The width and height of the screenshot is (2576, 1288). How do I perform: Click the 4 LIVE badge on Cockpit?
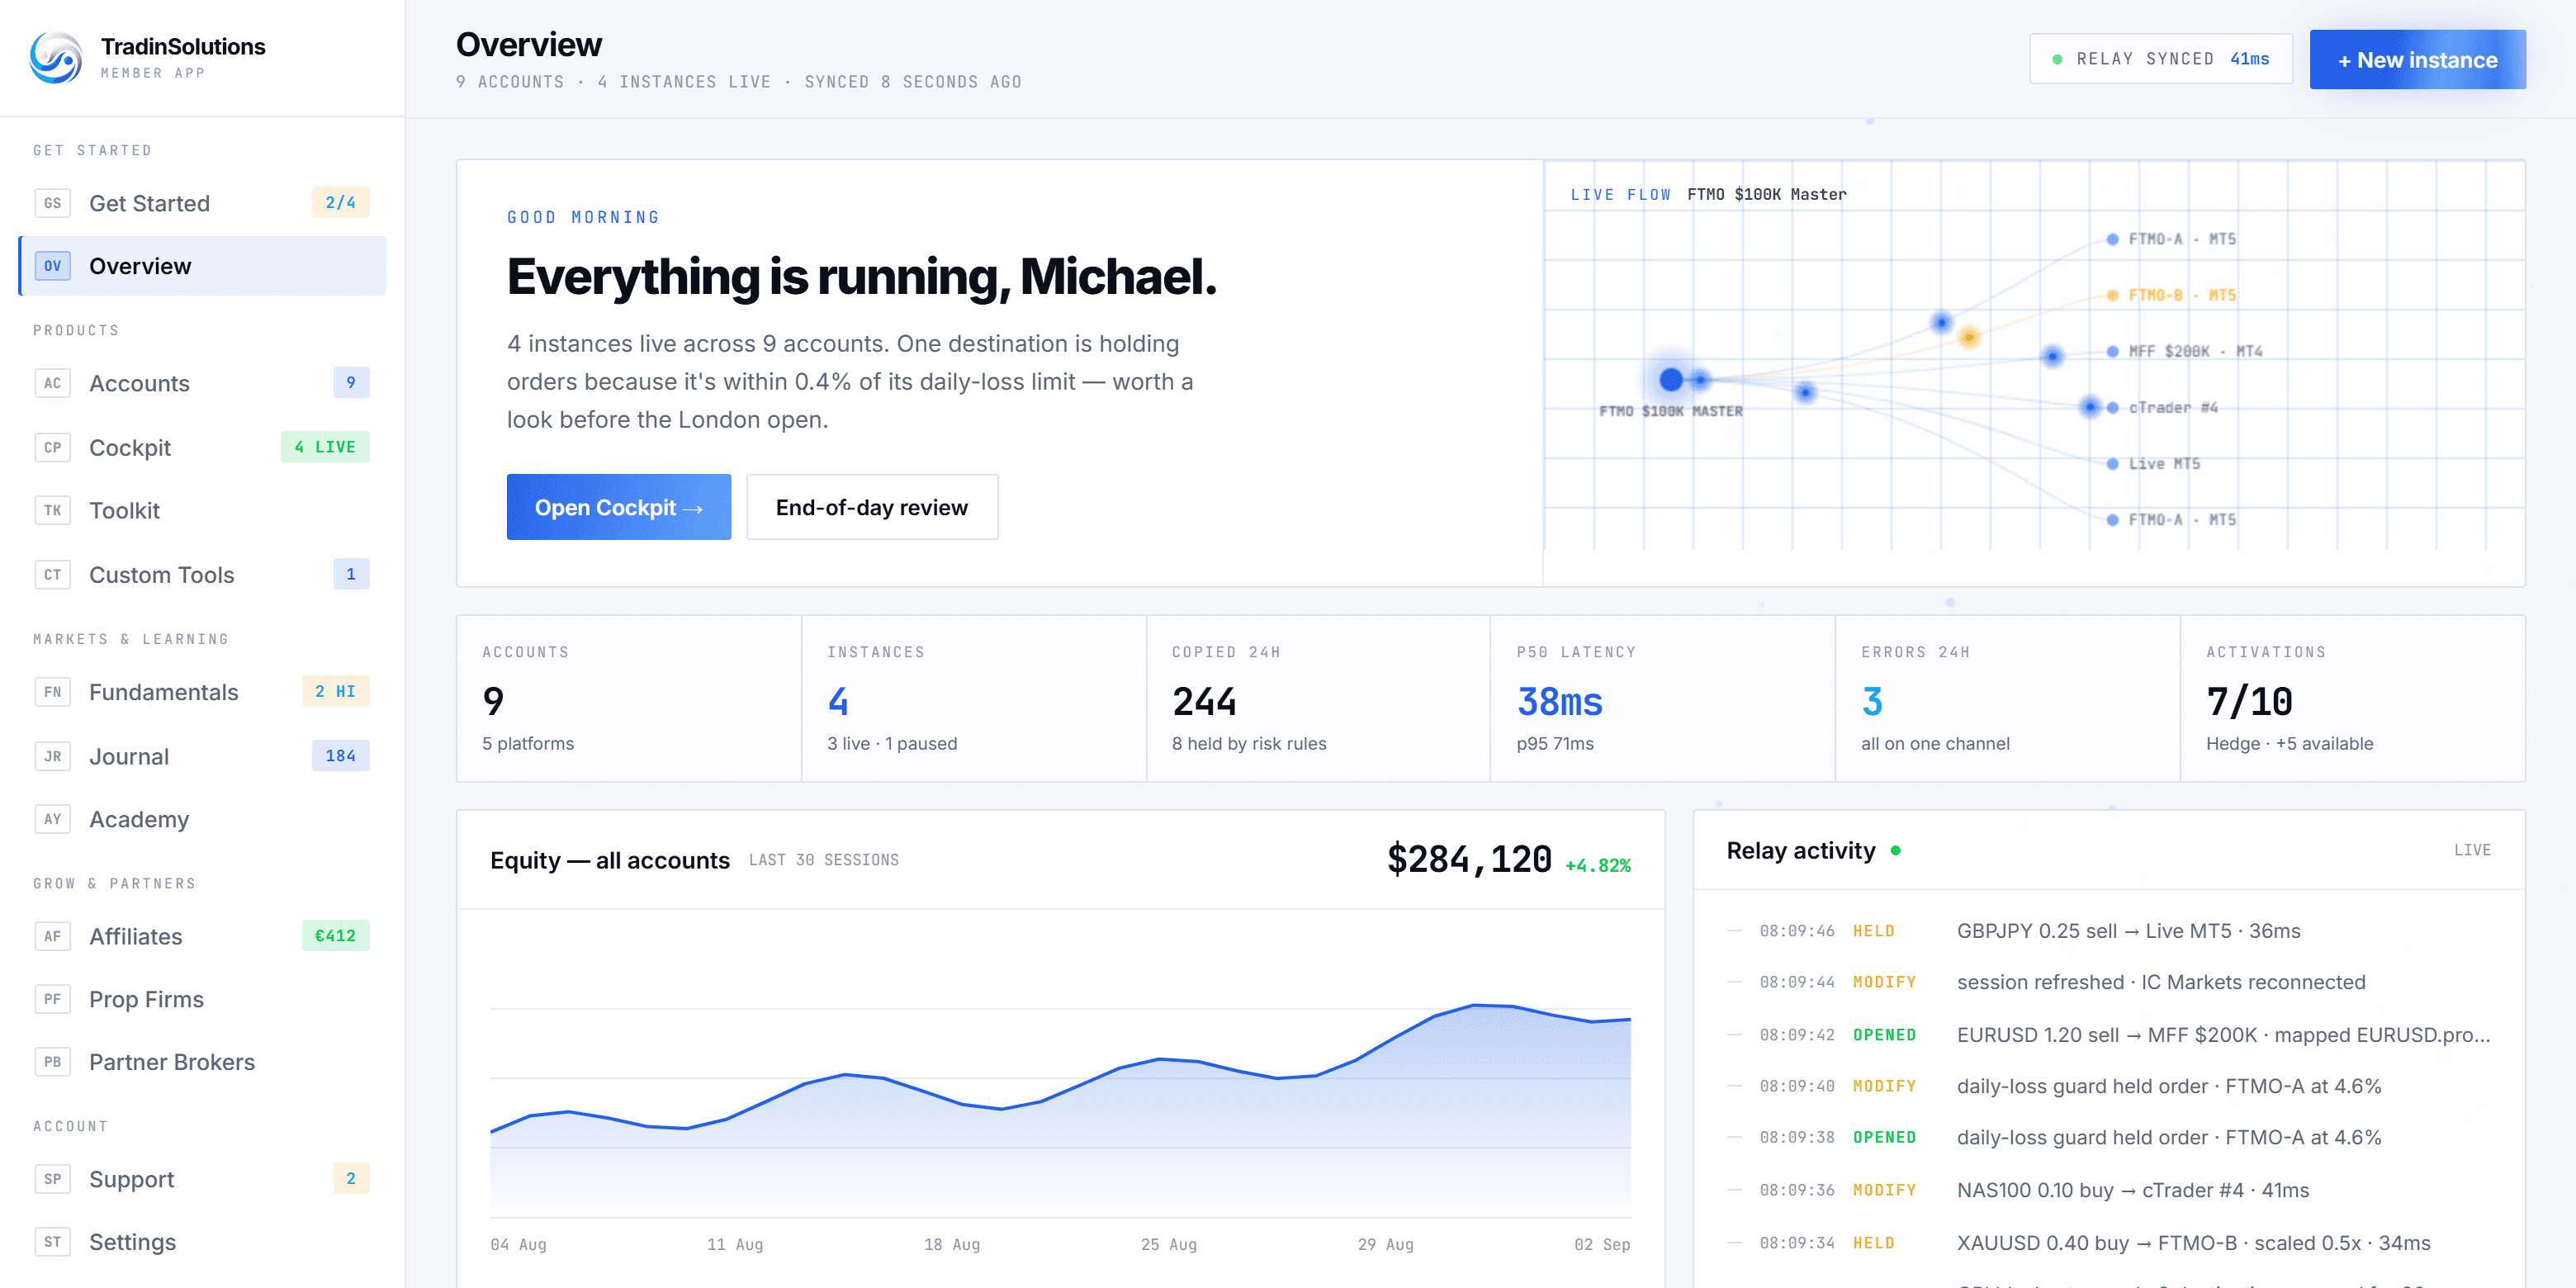click(325, 446)
